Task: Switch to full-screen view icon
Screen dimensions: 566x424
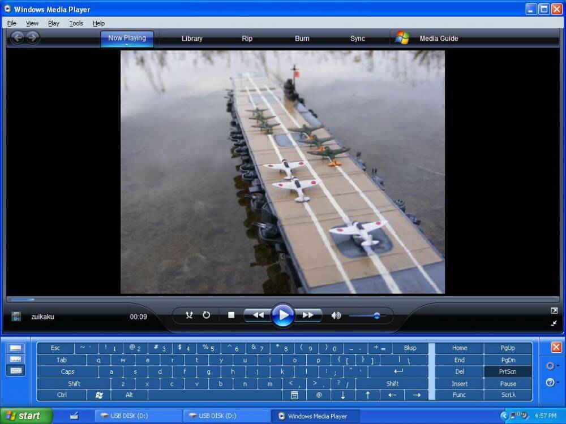Action: tap(554, 310)
